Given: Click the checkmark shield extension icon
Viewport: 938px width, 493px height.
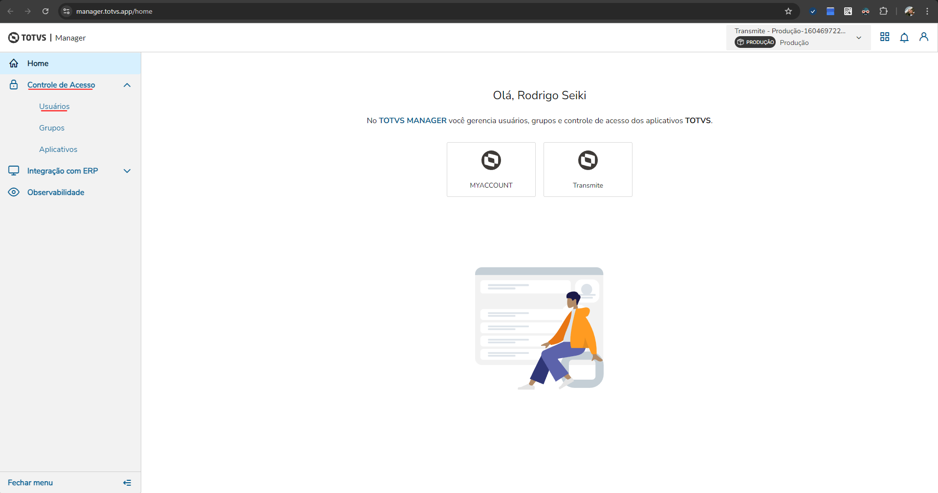Looking at the screenshot, I should pyautogui.click(x=813, y=11).
